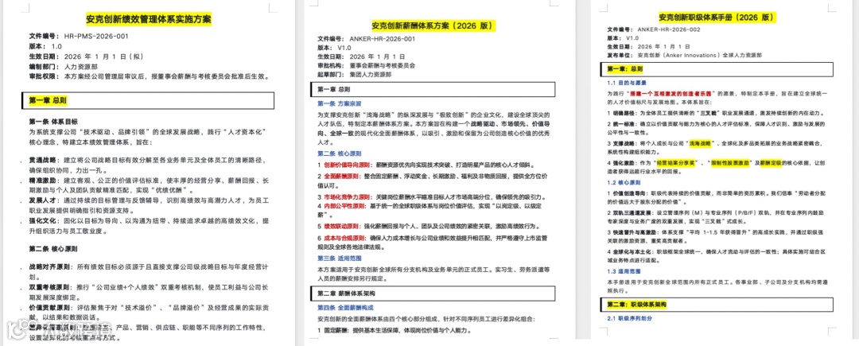Select 第一章 总则 heading in the compensation plan

[x=334, y=89]
